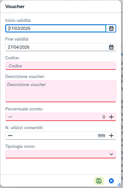Grab the dialog resize handle corner
The image size is (123, 188).
tap(119, 184)
